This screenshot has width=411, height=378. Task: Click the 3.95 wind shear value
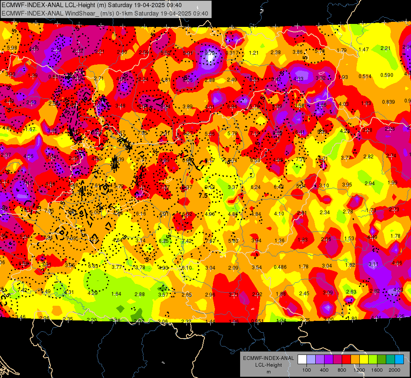(x=347, y=185)
